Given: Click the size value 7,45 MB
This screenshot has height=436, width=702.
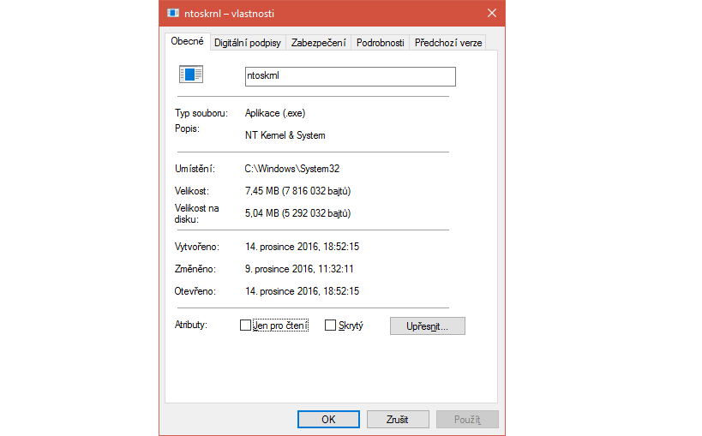Looking at the screenshot, I should 297,191.
